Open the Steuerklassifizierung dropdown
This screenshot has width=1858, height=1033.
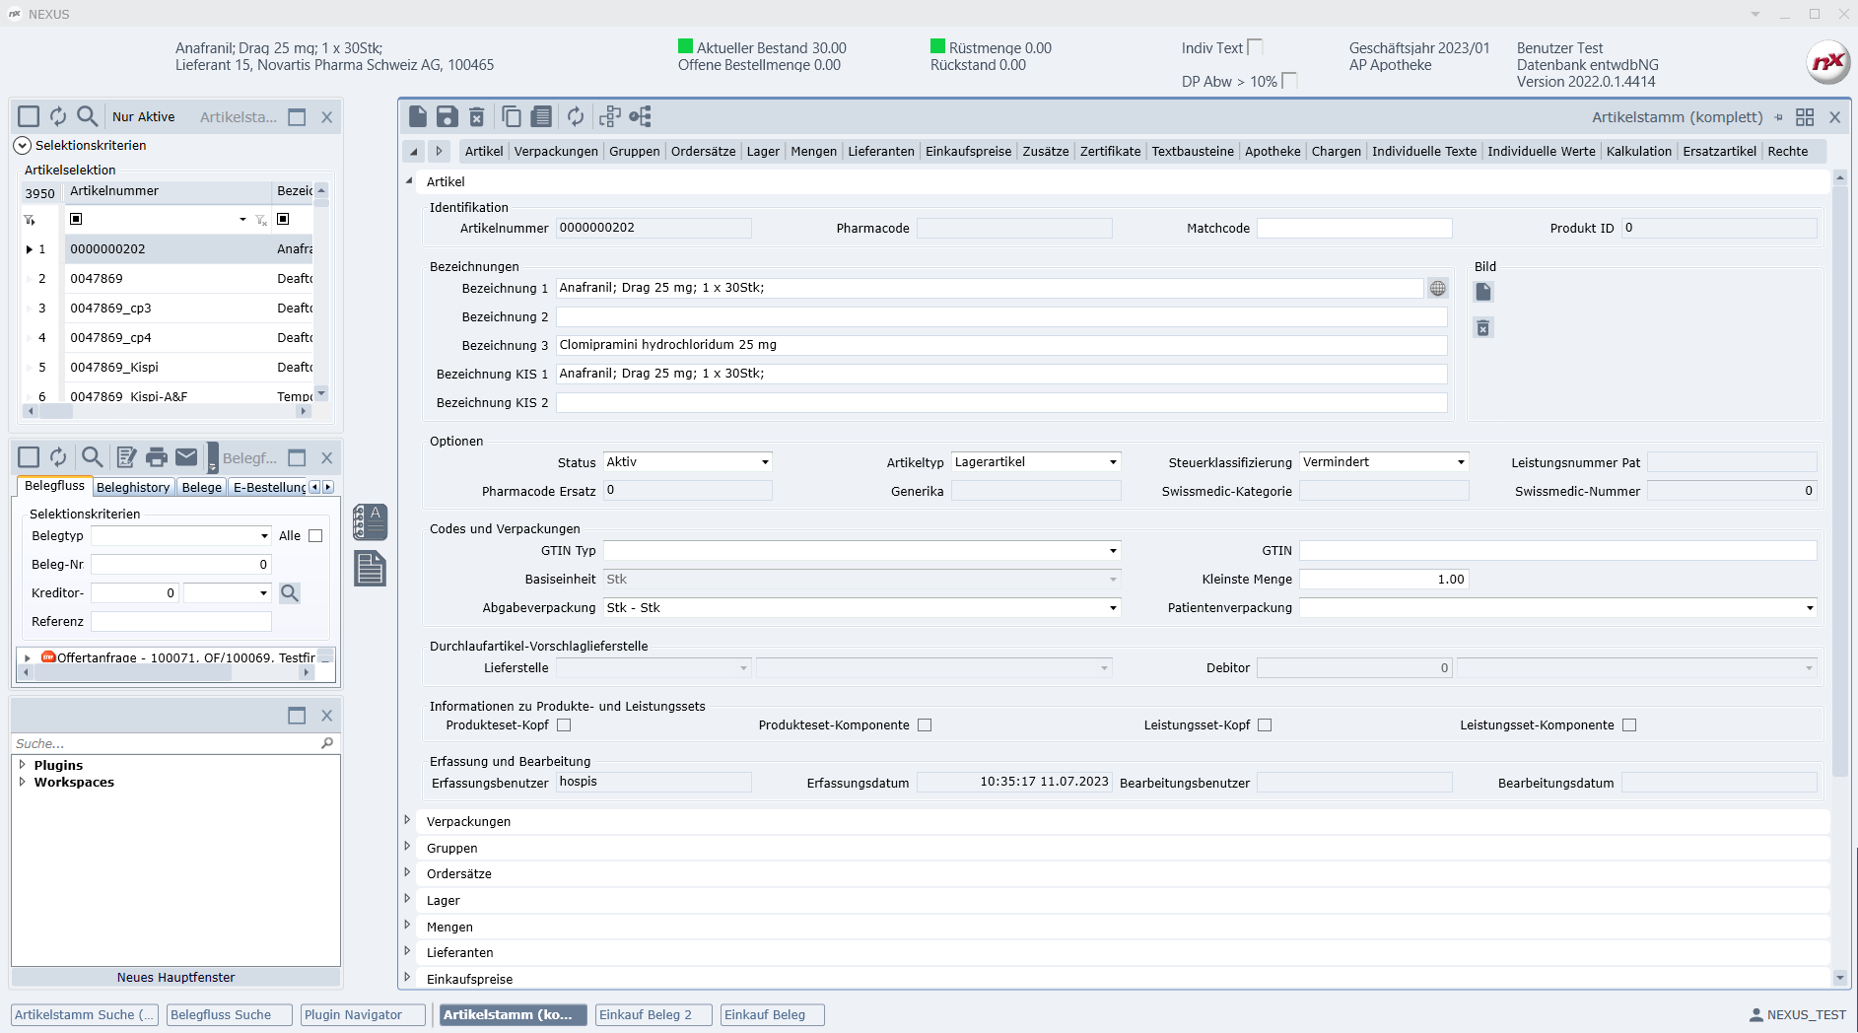[1462, 462]
